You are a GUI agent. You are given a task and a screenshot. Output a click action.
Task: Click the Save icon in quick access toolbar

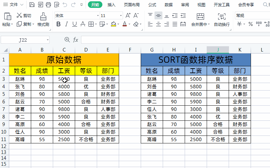32,5
